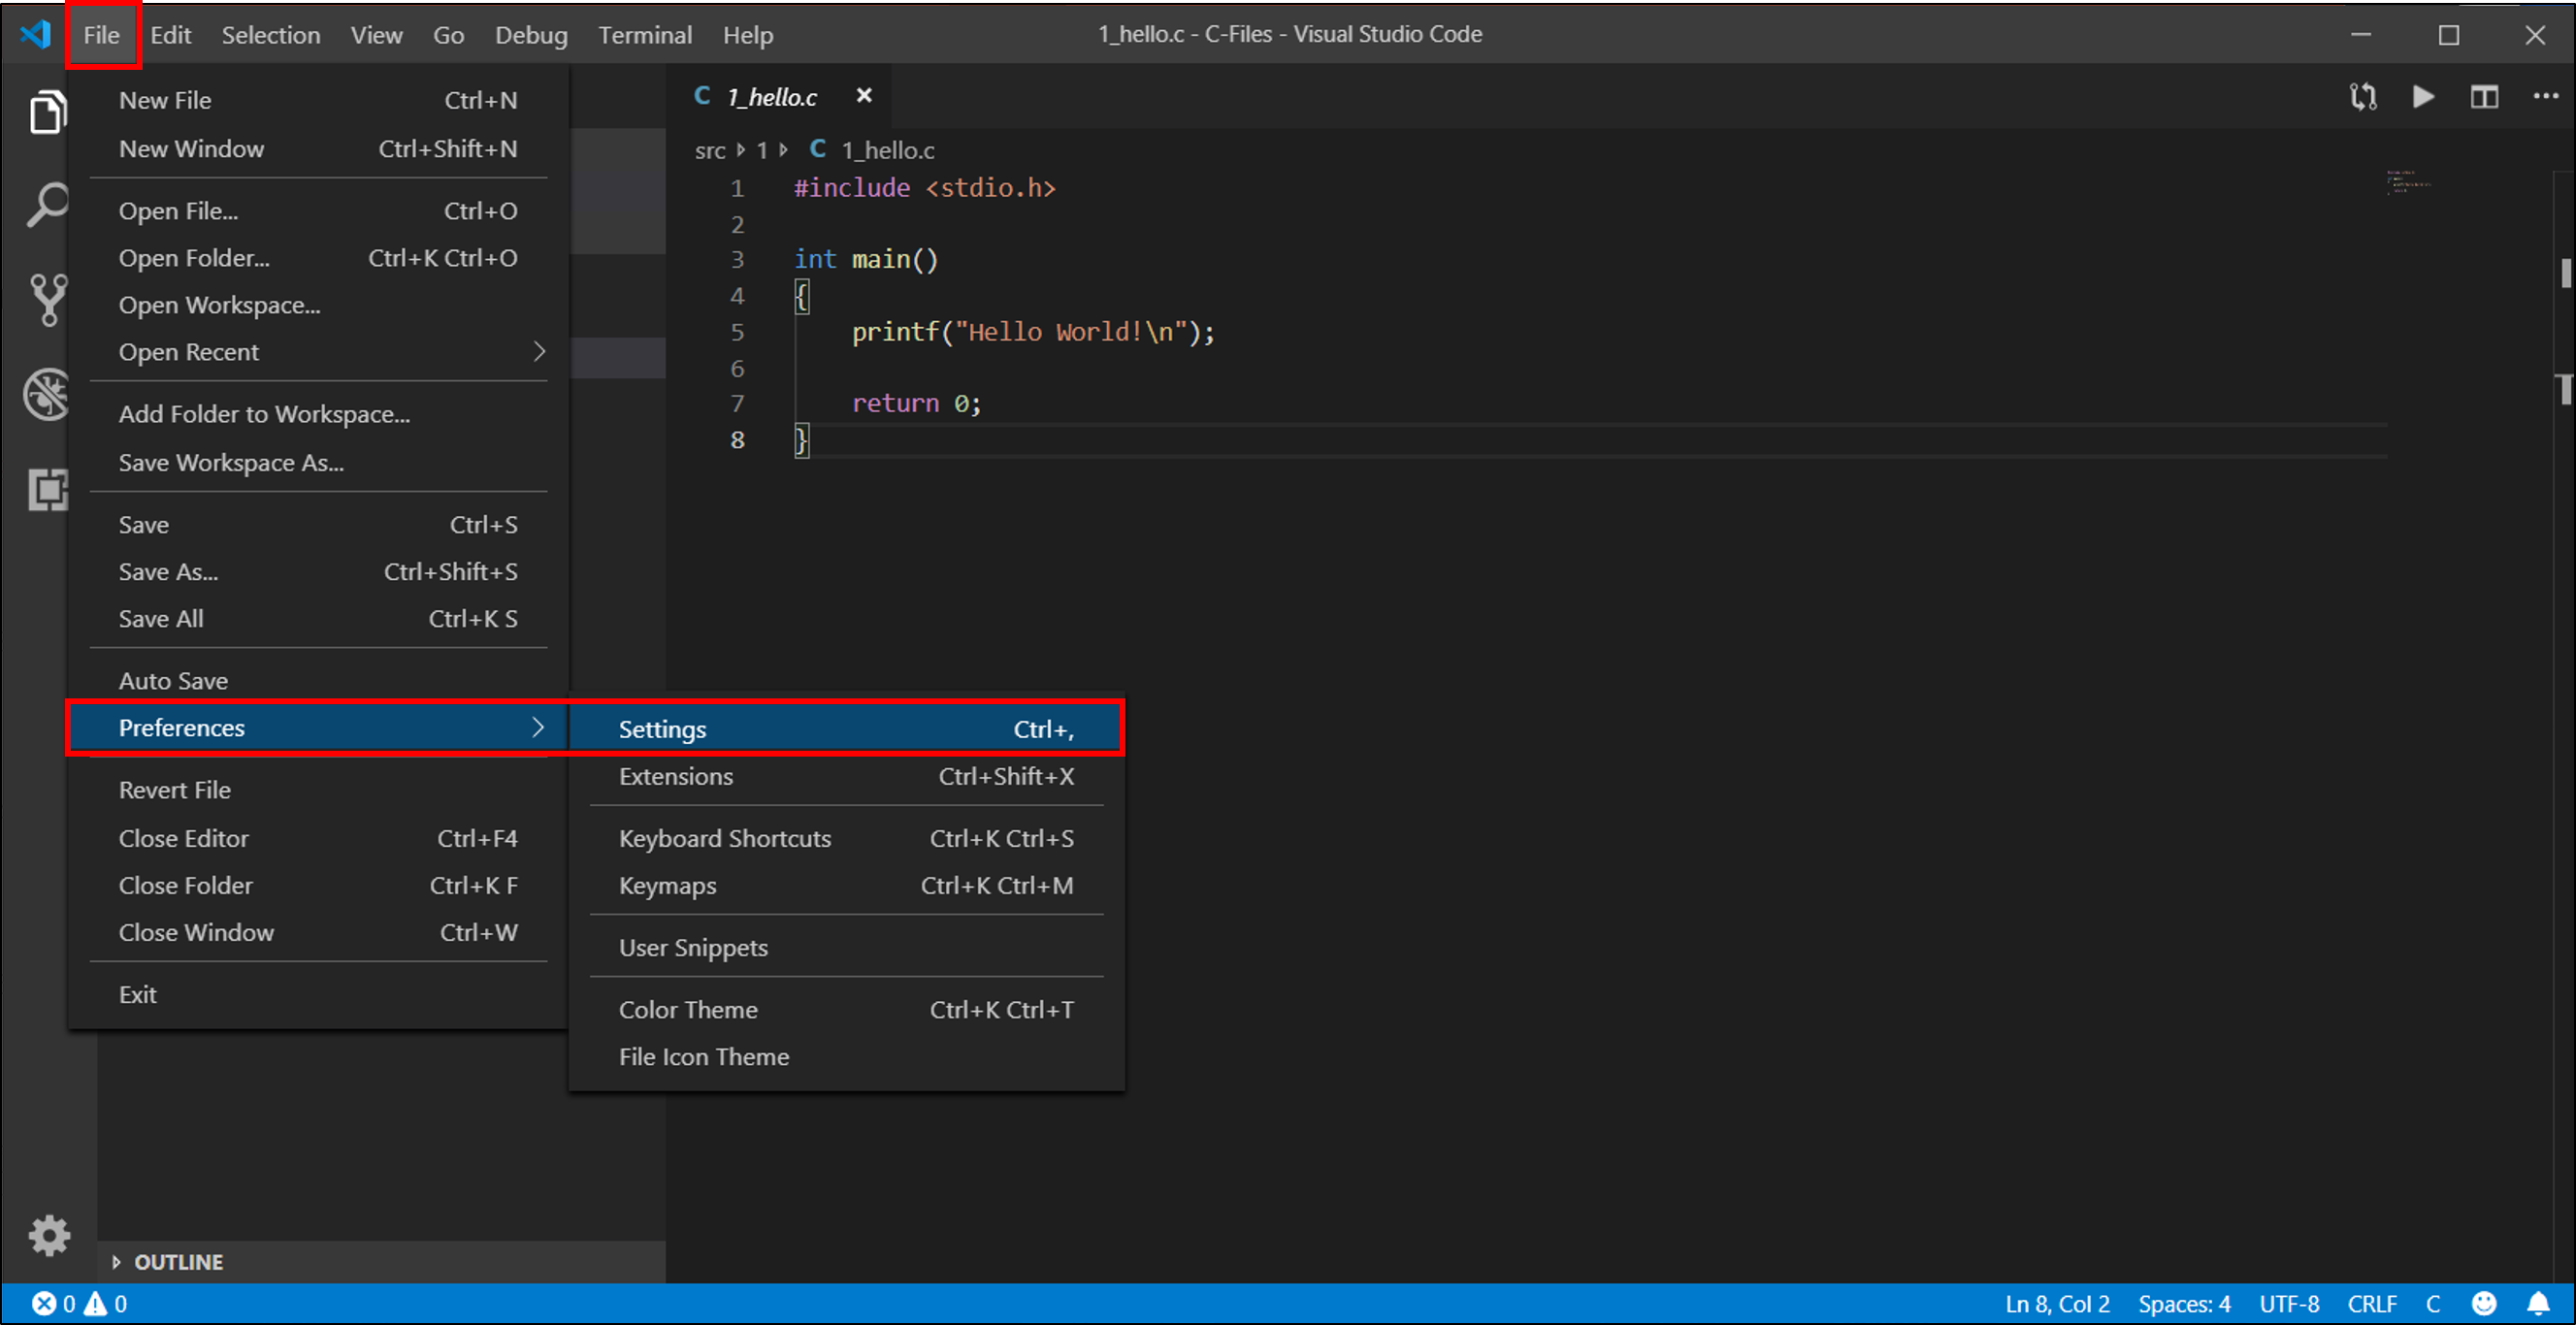Click the Manage gear icon
This screenshot has width=2576, height=1325.
pos(48,1235)
